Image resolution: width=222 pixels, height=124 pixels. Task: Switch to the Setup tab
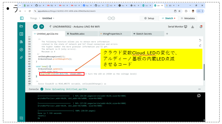pos(149,18)
